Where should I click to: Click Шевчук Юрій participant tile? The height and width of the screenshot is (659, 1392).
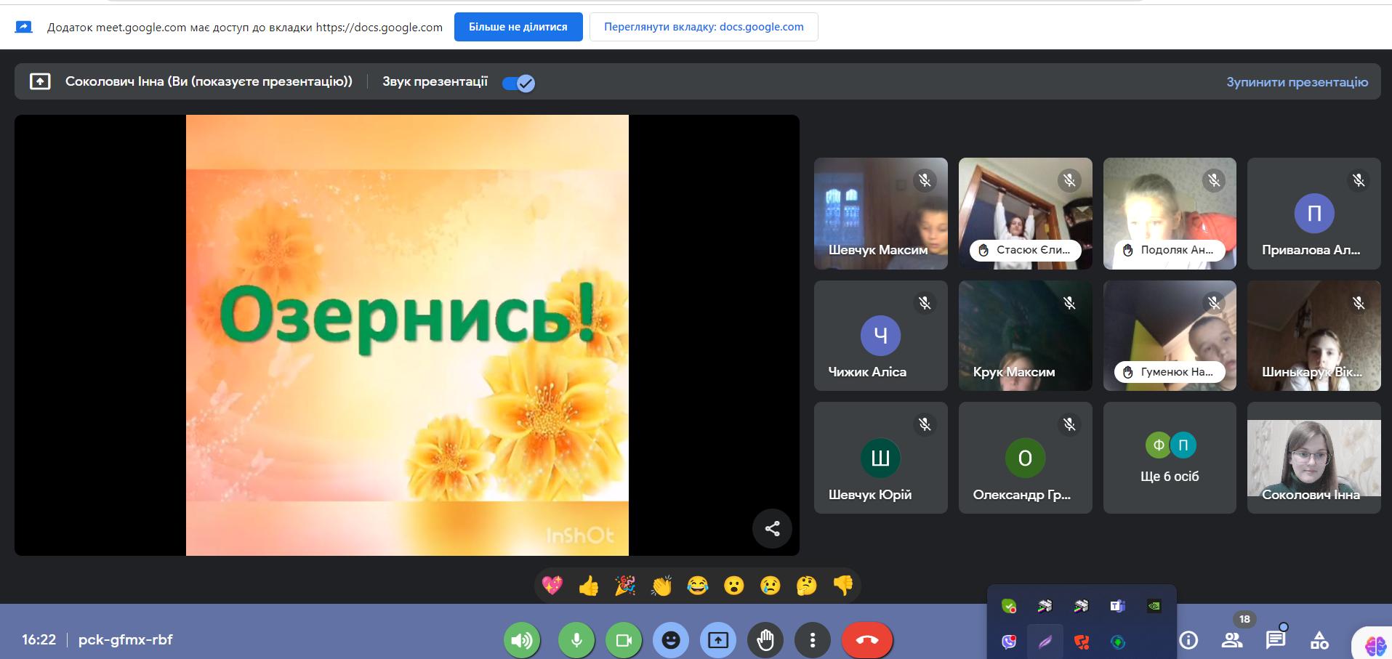[880, 458]
